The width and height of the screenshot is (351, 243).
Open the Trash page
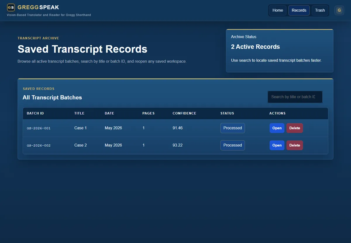point(320,10)
